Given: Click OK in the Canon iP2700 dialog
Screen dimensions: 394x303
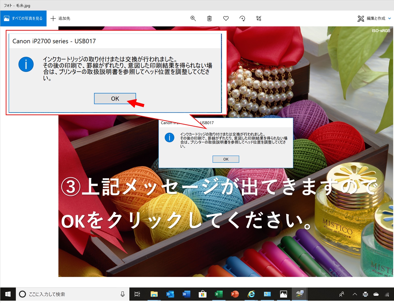Looking at the screenshot, I should 226,159.
